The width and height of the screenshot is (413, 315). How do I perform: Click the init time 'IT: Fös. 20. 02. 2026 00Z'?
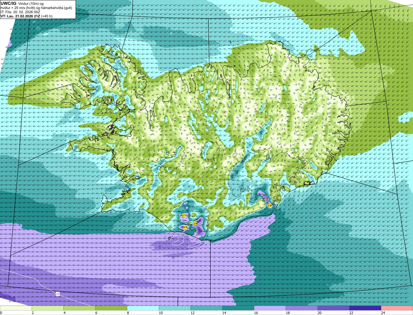[20, 12]
